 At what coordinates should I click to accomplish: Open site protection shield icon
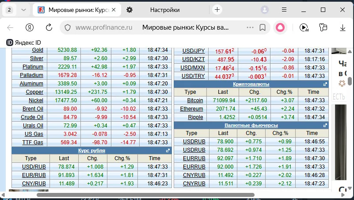[x=68, y=27]
